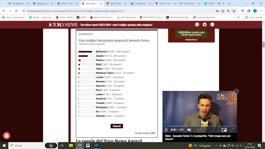
Task: Click the install app icon in address bar
Action: click(x=223, y=11)
